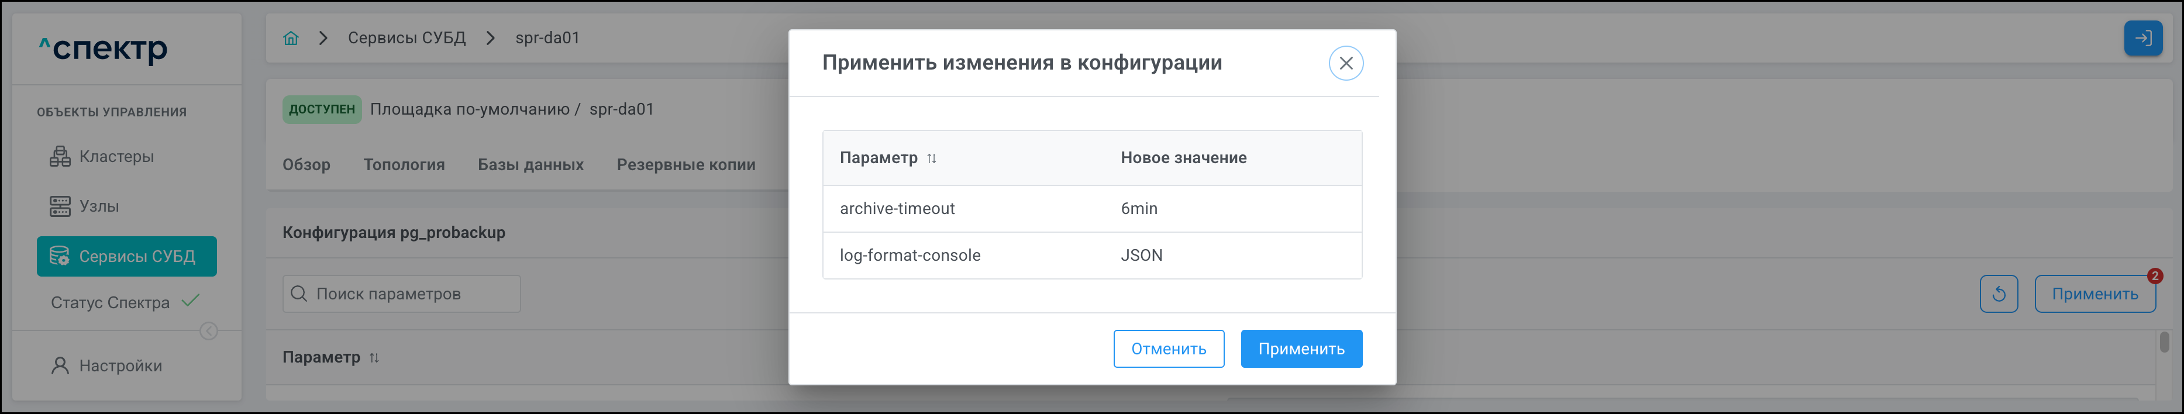Collapse the sidebar with chevron button
Image resolution: width=2184 pixels, height=414 pixels.
tap(209, 331)
